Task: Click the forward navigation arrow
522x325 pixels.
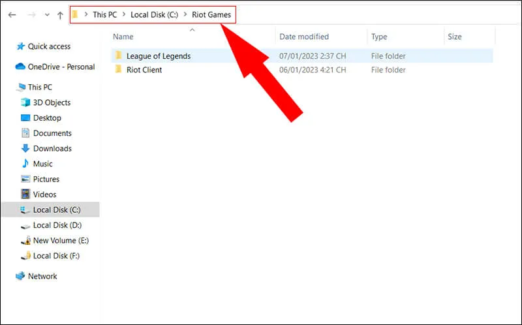Action: (x=31, y=15)
